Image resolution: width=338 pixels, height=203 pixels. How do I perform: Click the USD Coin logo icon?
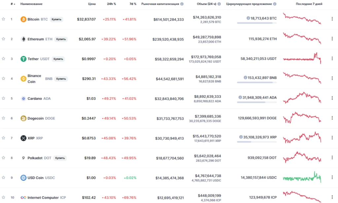(23, 178)
